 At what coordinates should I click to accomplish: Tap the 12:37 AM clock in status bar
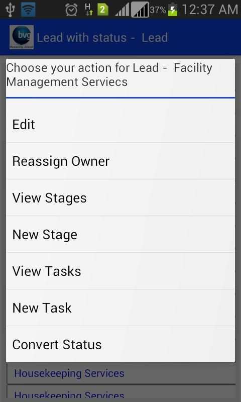pyautogui.click(x=210, y=10)
